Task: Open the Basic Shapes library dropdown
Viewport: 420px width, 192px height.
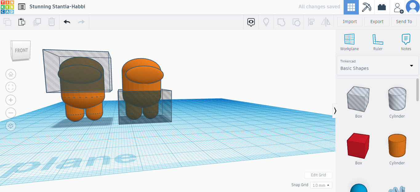Action: click(378, 65)
